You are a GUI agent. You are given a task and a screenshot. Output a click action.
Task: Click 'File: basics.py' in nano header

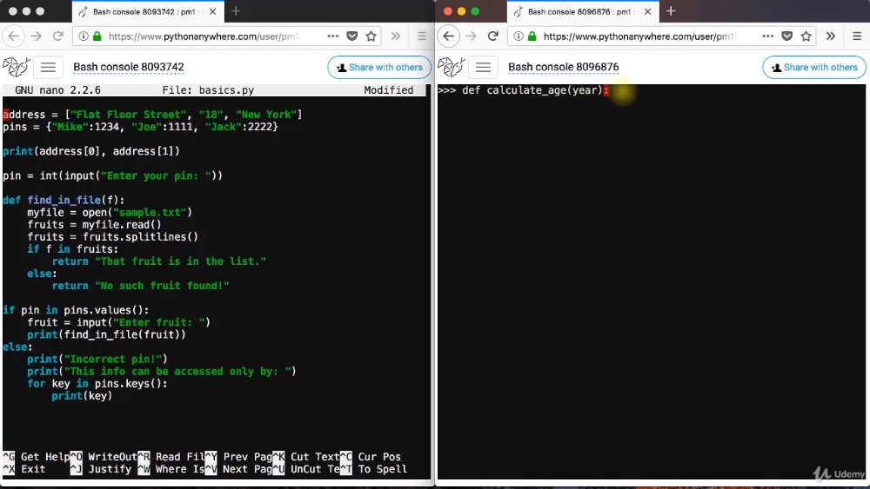coord(208,90)
